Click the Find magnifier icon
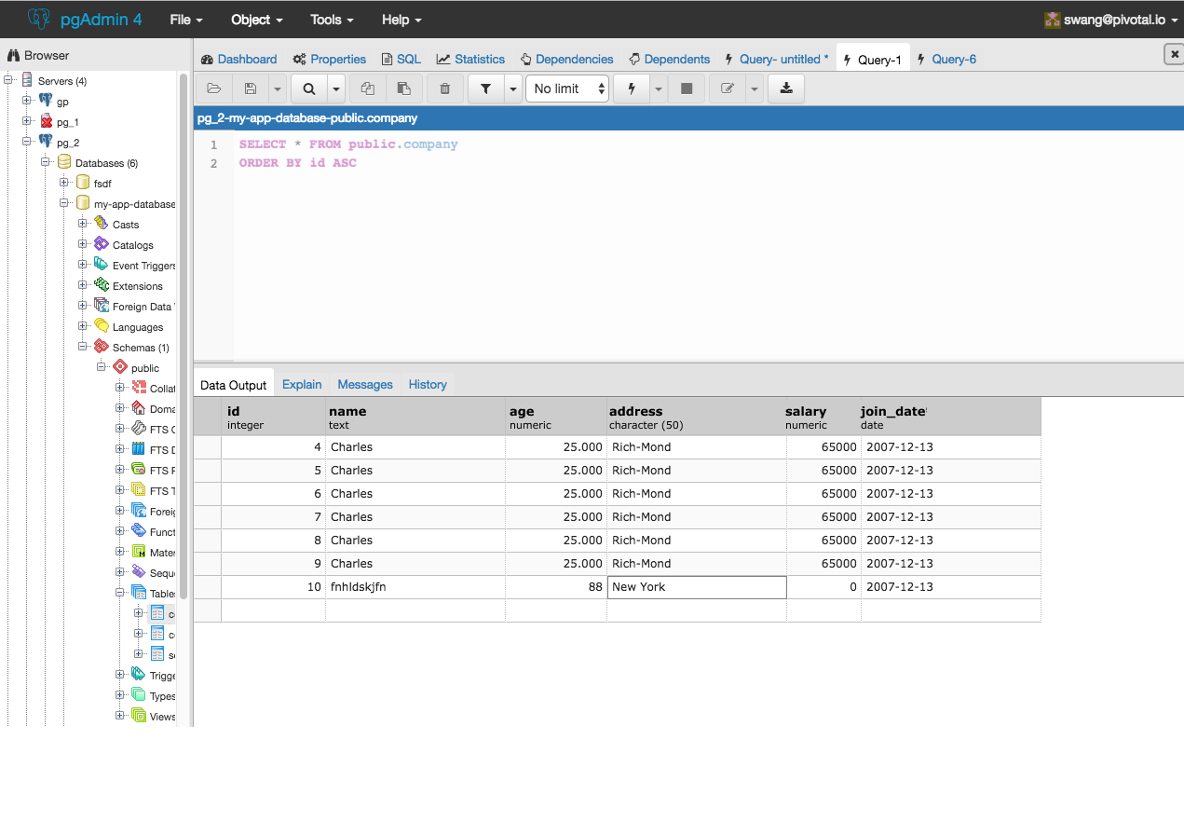The width and height of the screenshot is (1184, 822). click(x=308, y=89)
